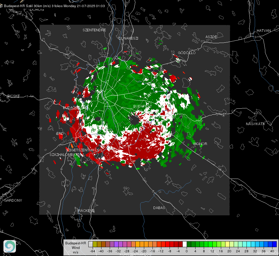Select the MONOR town label
The height and width of the screenshot is (256, 279).
point(200,144)
